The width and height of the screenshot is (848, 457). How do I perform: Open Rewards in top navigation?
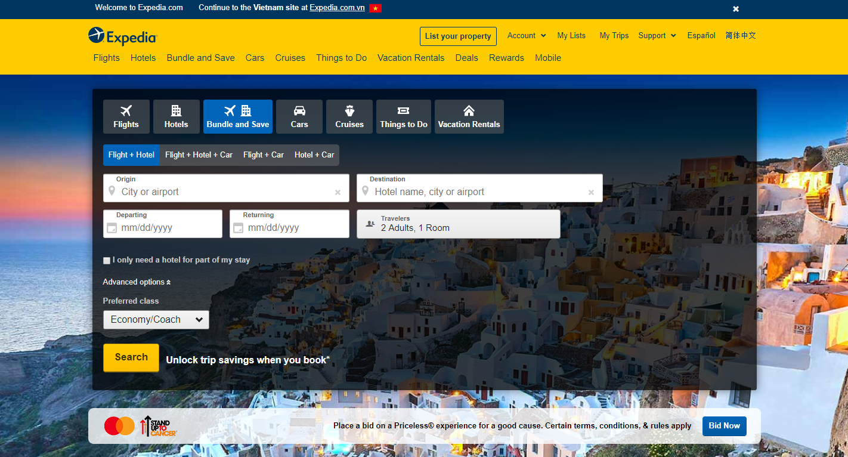pyautogui.click(x=506, y=58)
